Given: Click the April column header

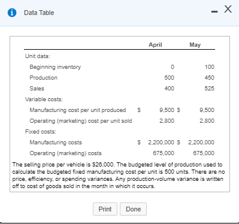Looking at the screenshot, I should tap(155, 44).
